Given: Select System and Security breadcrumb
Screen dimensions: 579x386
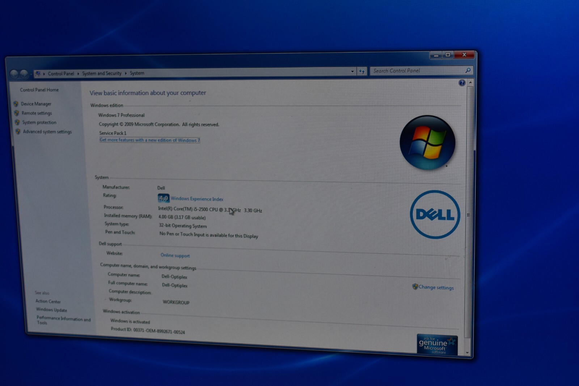Looking at the screenshot, I should pyautogui.click(x=102, y=73).
